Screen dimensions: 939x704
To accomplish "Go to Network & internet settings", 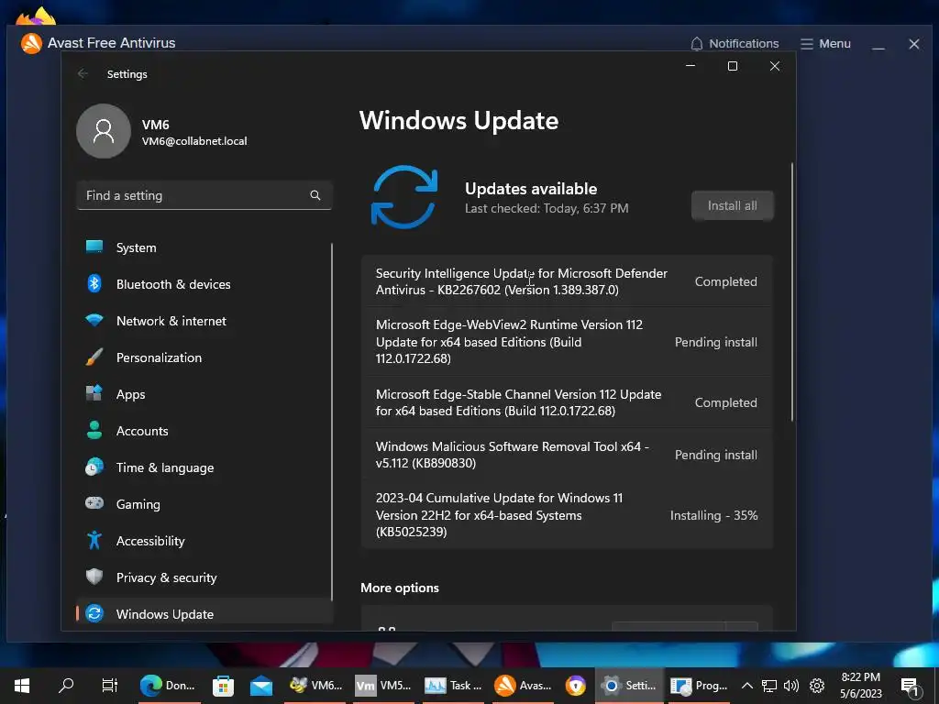I will point(204,321).
